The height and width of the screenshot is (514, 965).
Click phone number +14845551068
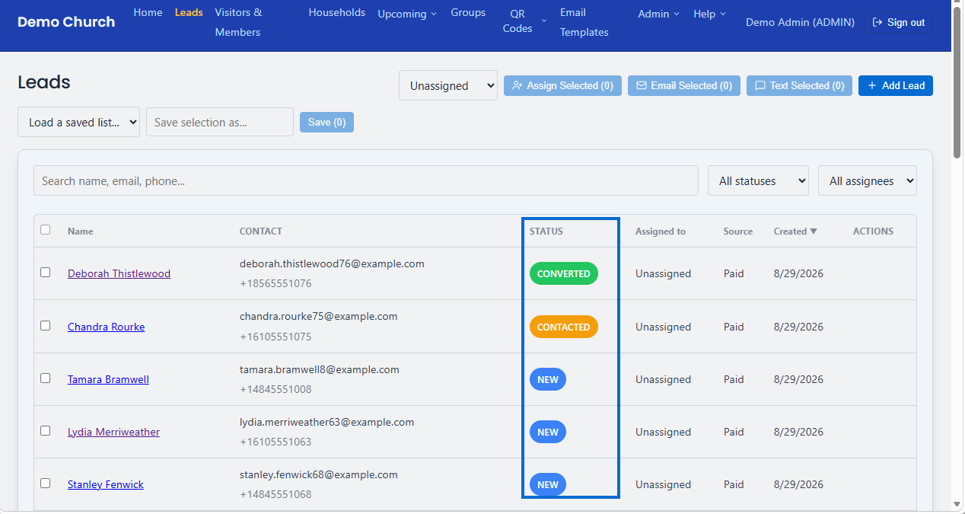(x=275, y=494)
